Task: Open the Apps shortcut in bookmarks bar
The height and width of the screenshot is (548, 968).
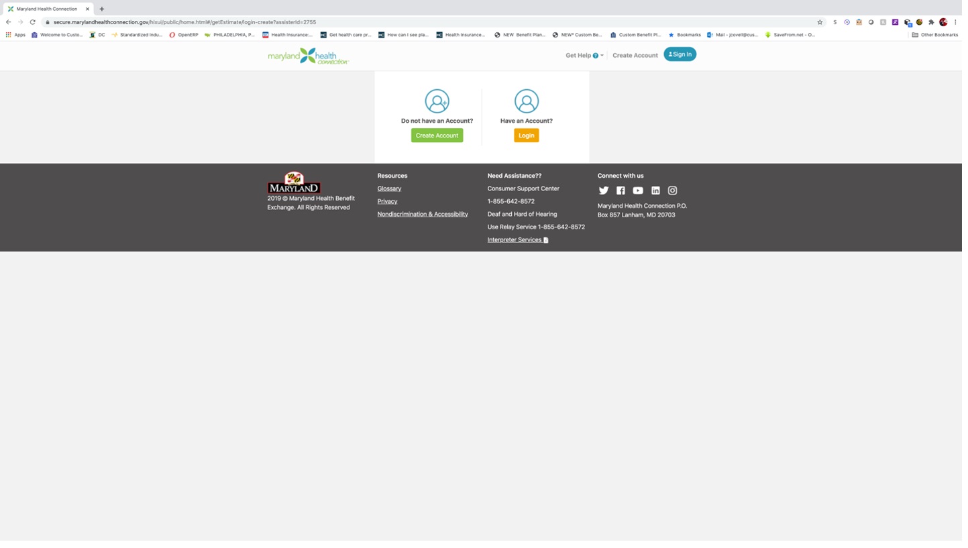Action: (x=15, y=35)
